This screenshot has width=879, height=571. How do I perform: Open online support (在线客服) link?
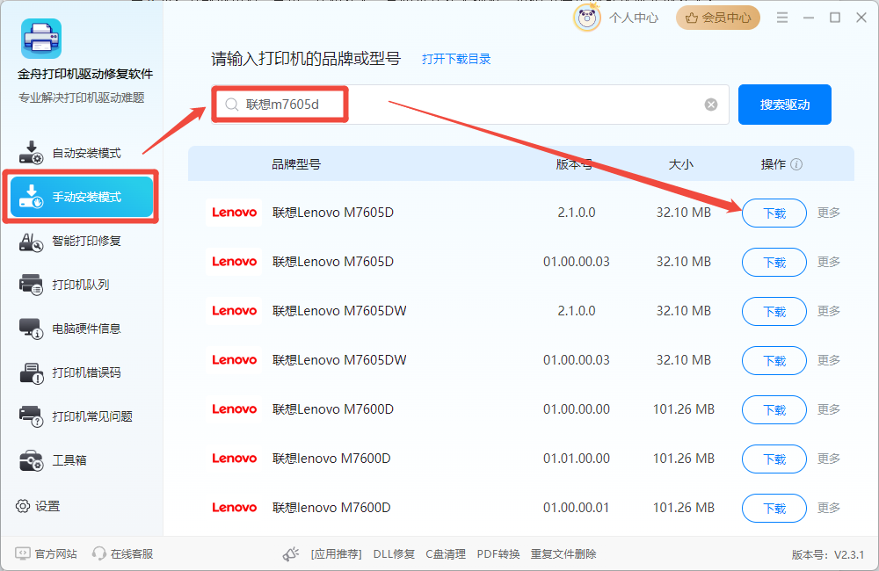pos(123,553)
